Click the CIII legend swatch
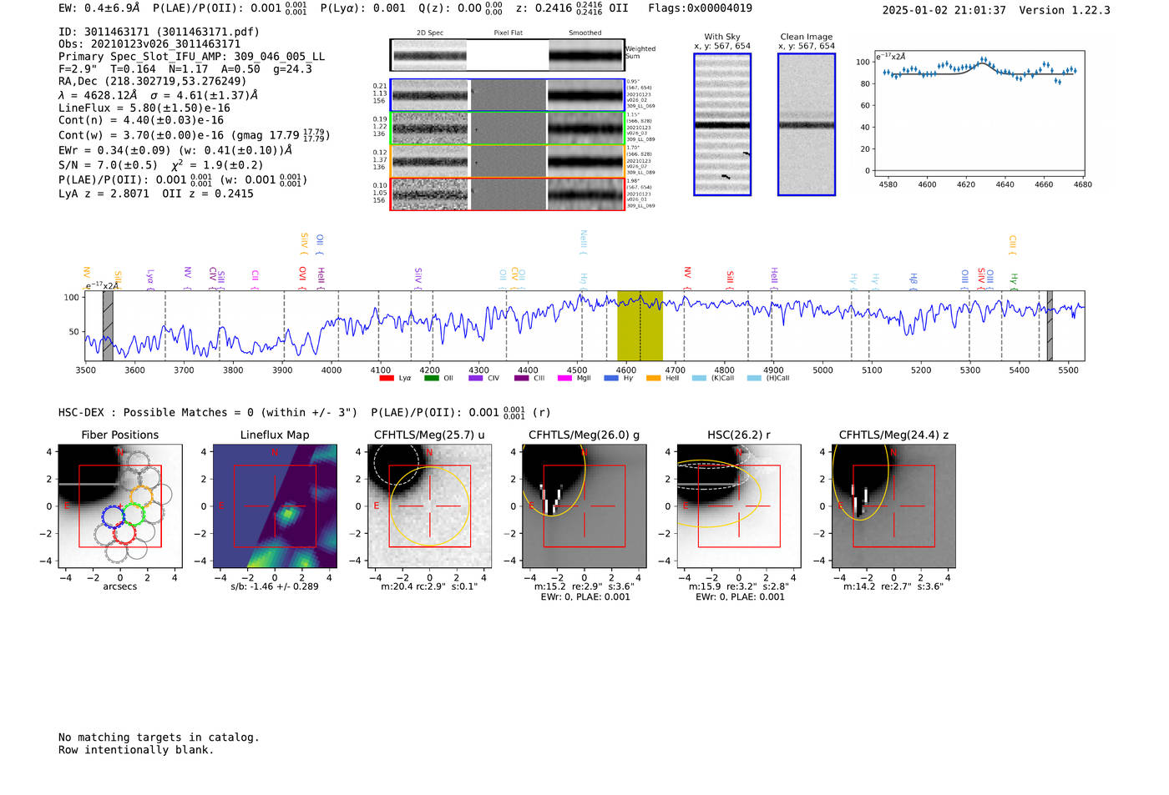 [x=522, y=378]
